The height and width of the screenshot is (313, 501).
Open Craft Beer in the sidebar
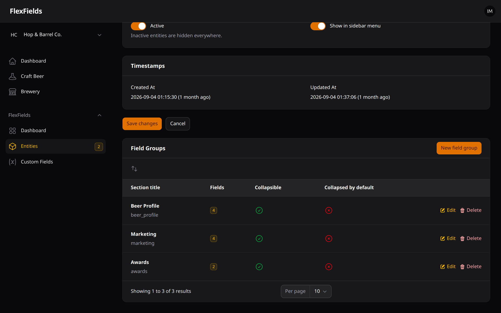coord(56,76)
